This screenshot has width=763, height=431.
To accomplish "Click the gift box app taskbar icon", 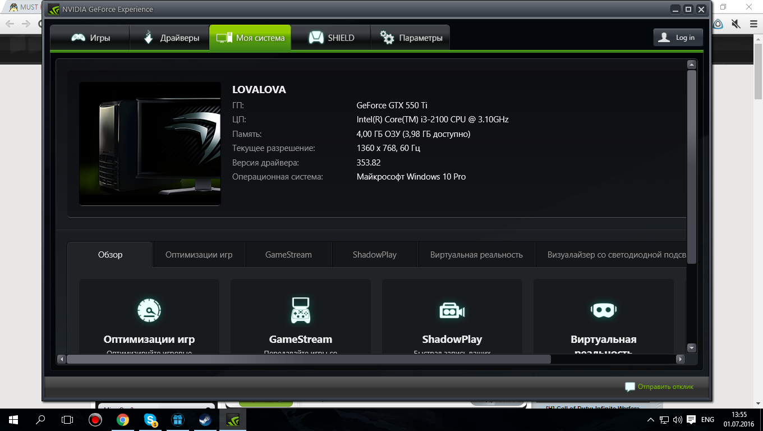I will pyautogui.click(x=177, y=420).
